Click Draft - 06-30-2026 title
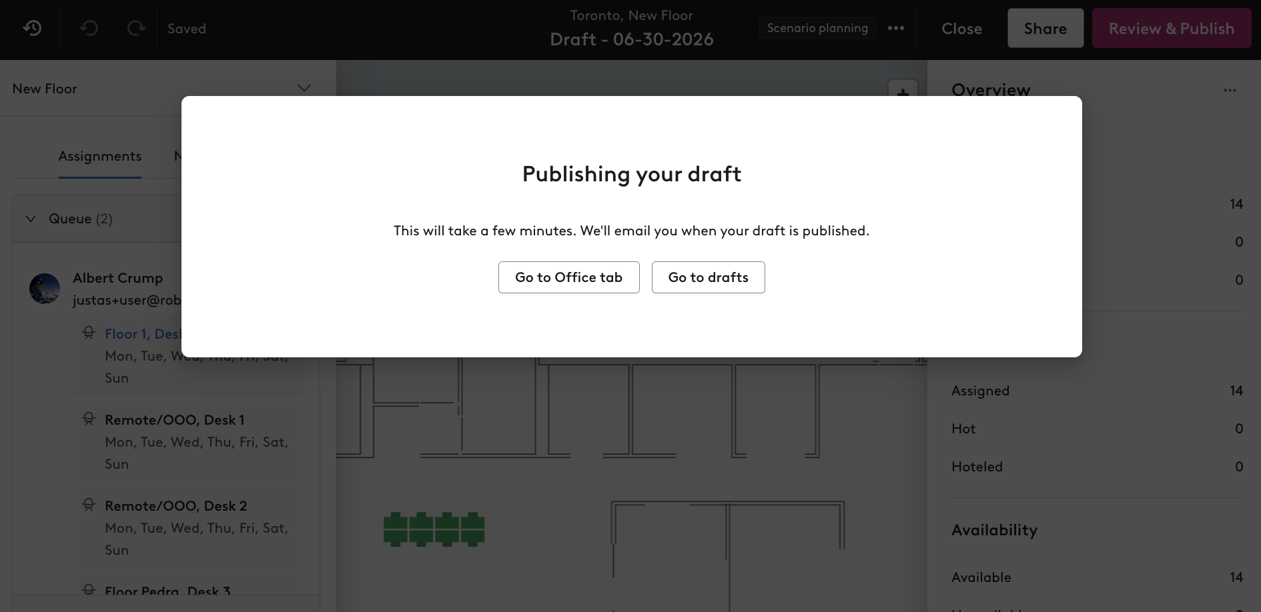 point(632,39)
